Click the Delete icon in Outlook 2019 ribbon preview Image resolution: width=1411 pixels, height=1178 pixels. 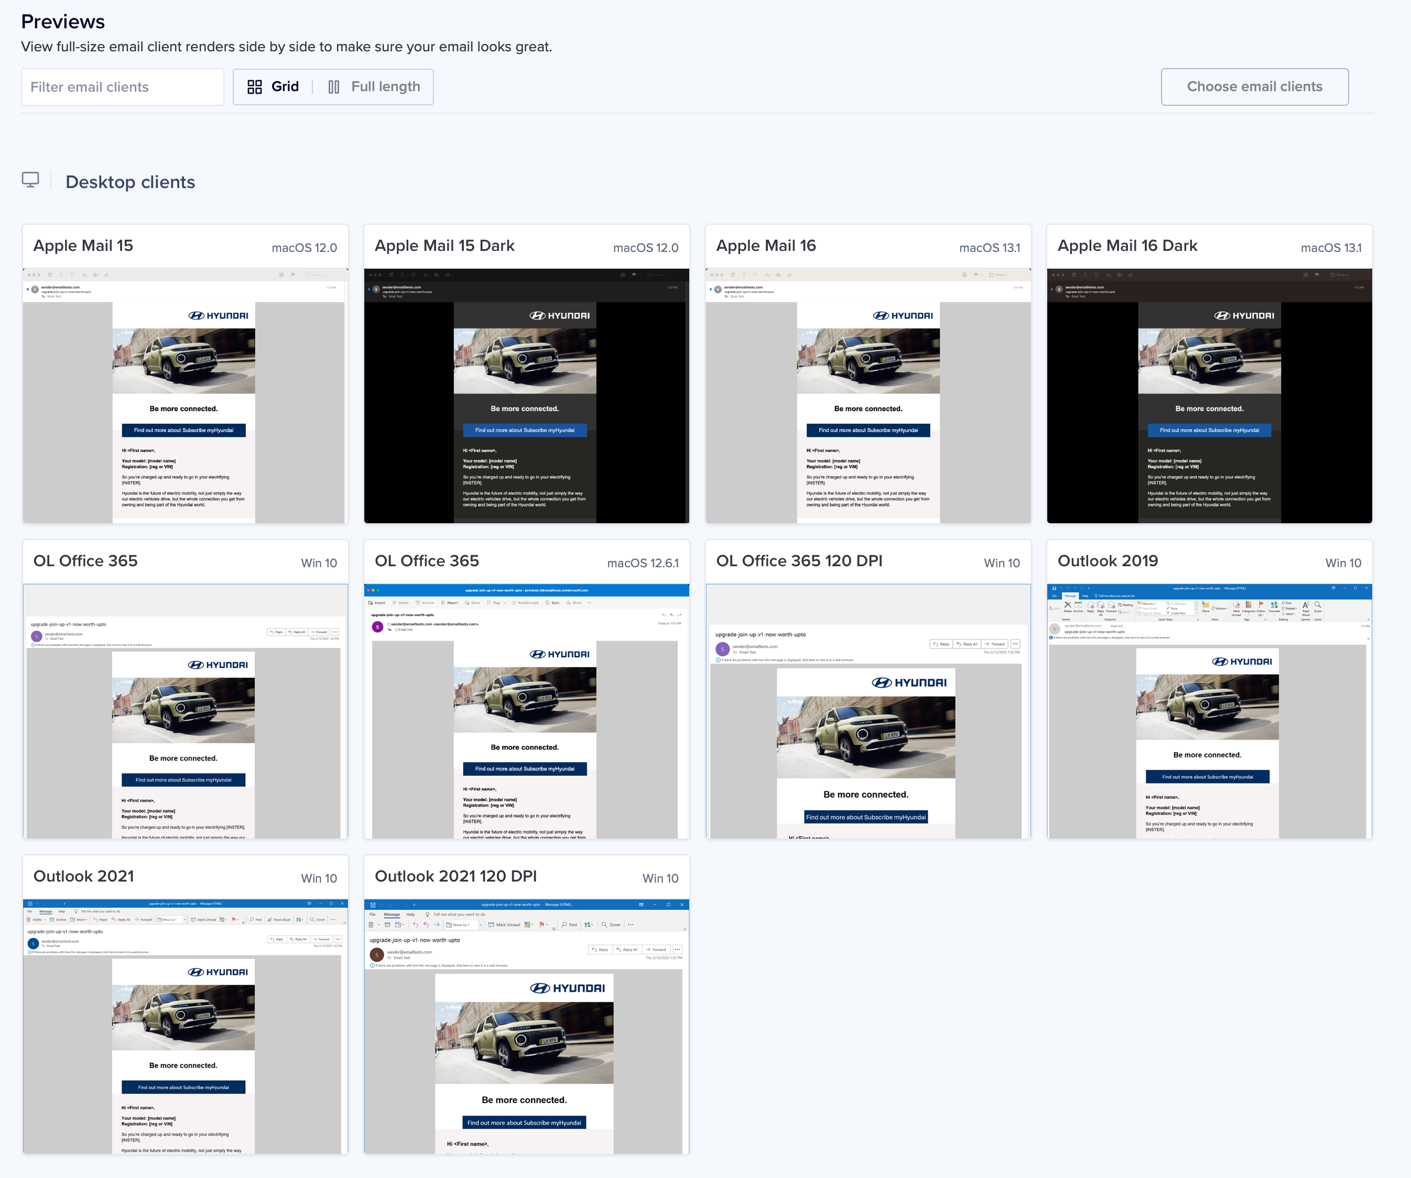(x=1068, y=606)
